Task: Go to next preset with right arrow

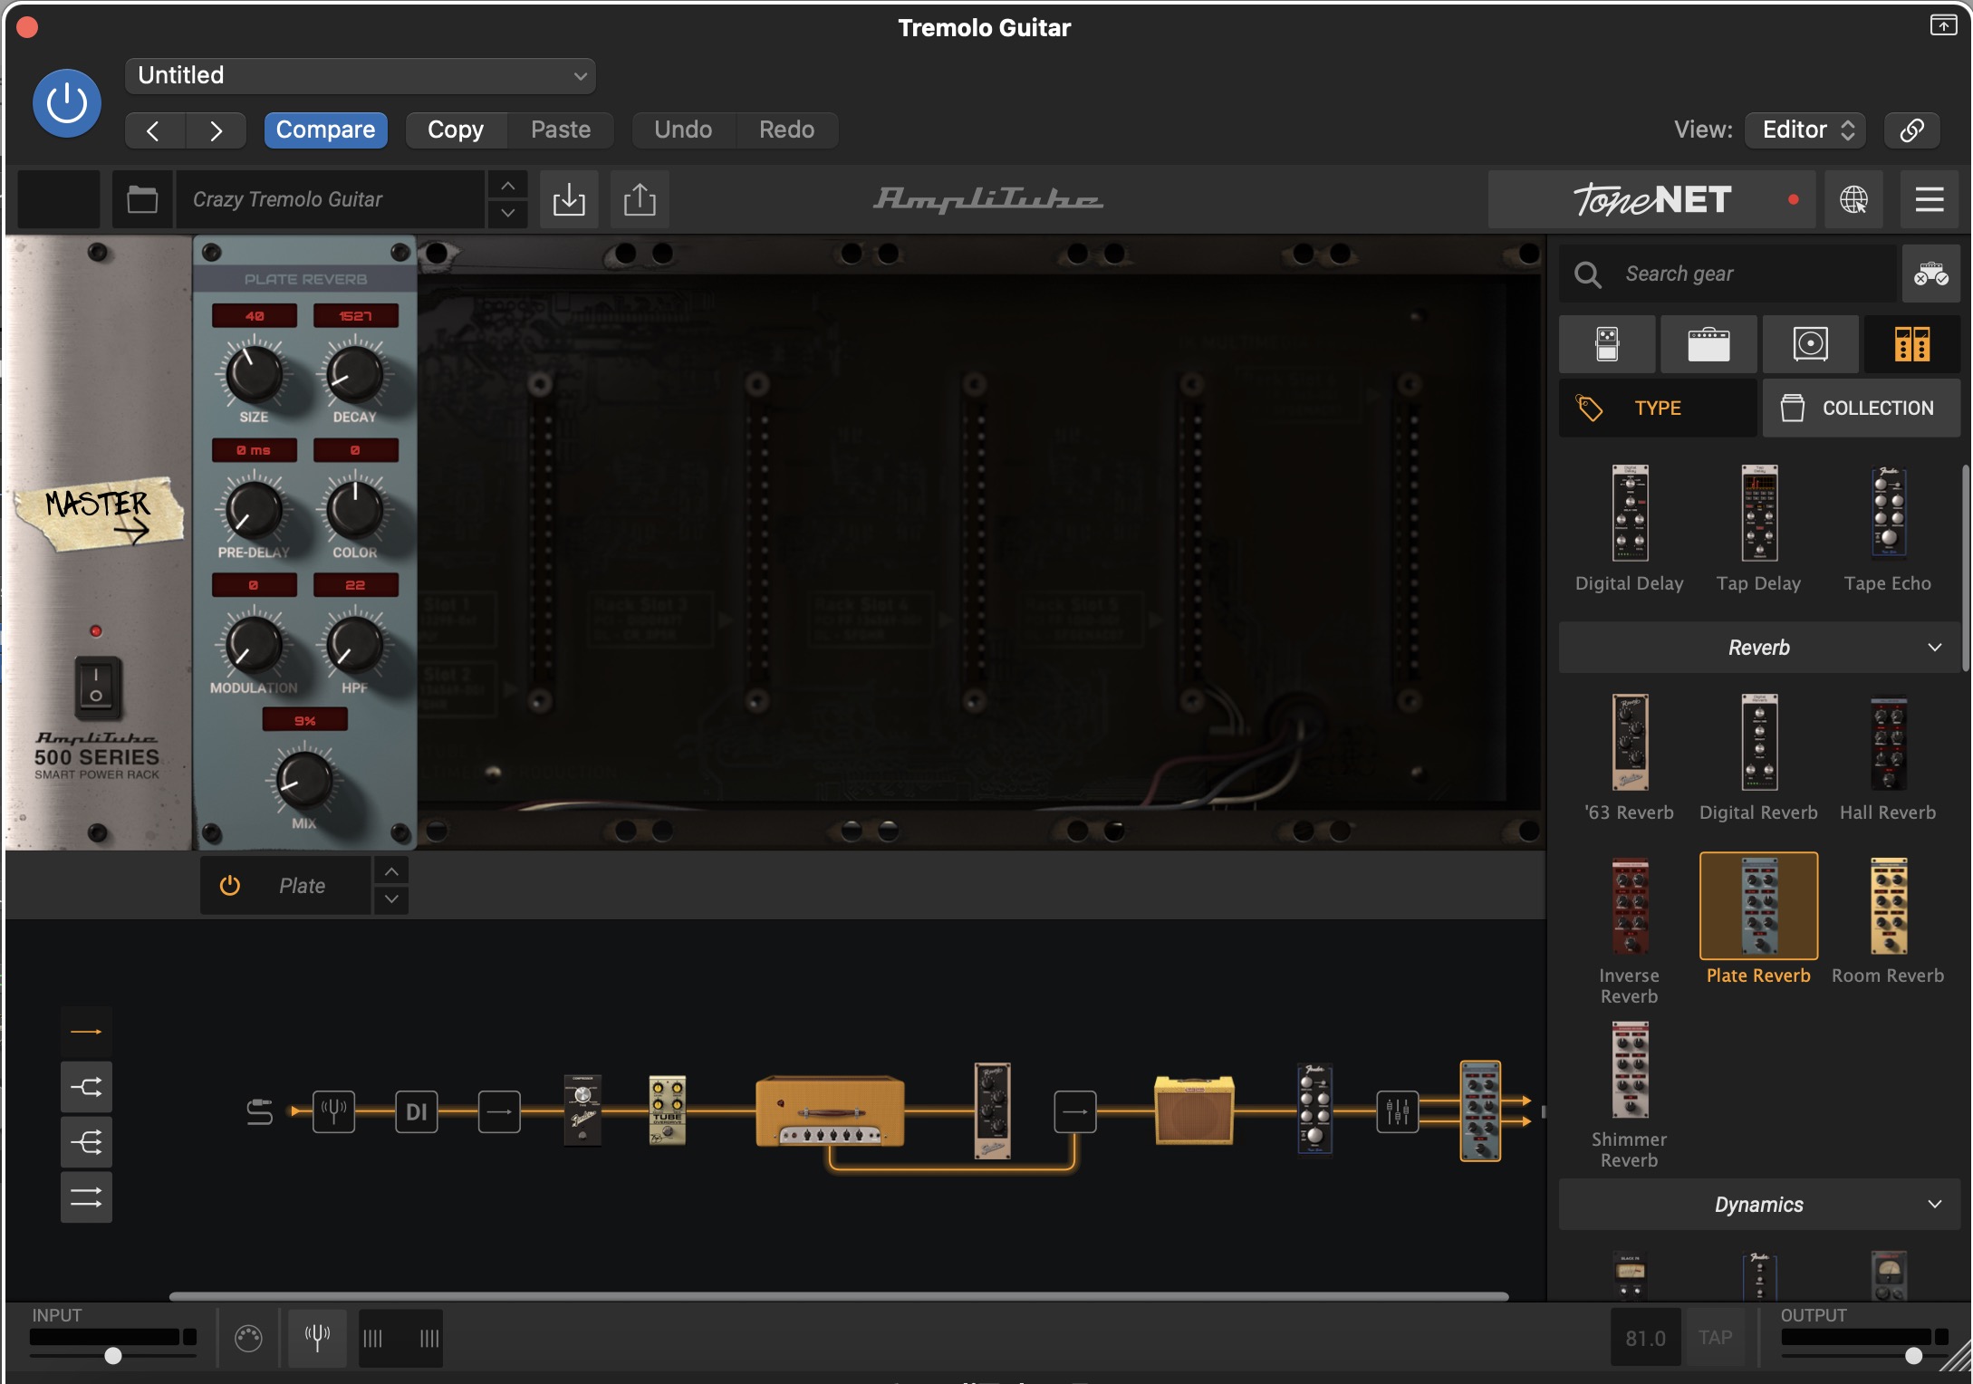Action: (x=216, y=130)
